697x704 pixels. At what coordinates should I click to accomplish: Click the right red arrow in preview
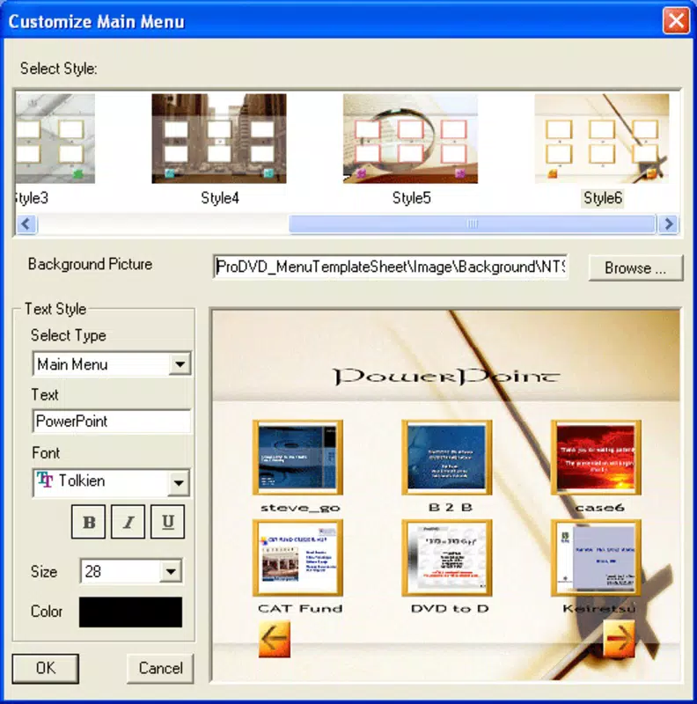tap(620, 639)
